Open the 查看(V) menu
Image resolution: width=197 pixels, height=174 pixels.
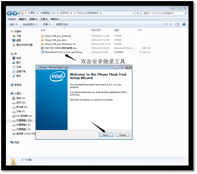point(33,19)
